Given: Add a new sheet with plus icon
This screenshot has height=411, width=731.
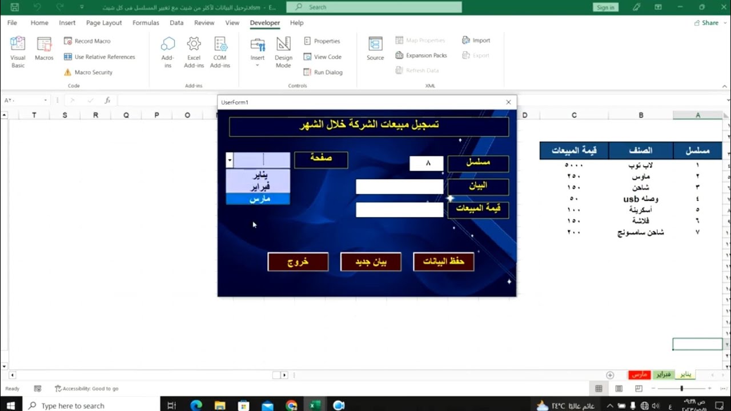Looking at the screenshot, I should tap(610, 375).
